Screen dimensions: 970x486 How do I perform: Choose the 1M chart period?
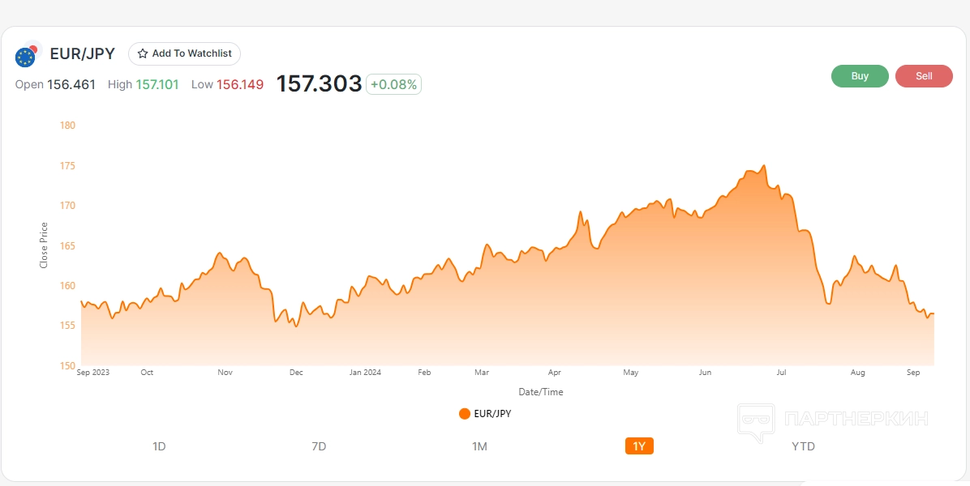[x=479, y=446]
